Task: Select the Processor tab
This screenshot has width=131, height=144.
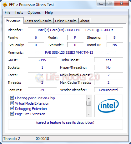Action: pos(14,20)
